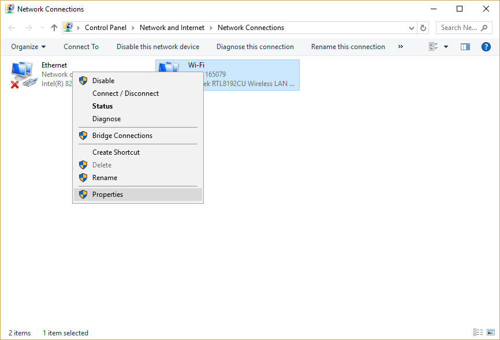Navigate to Control Panel via the breadcrumb
This screenshot has width=500, height=340.
click(106, 27)
